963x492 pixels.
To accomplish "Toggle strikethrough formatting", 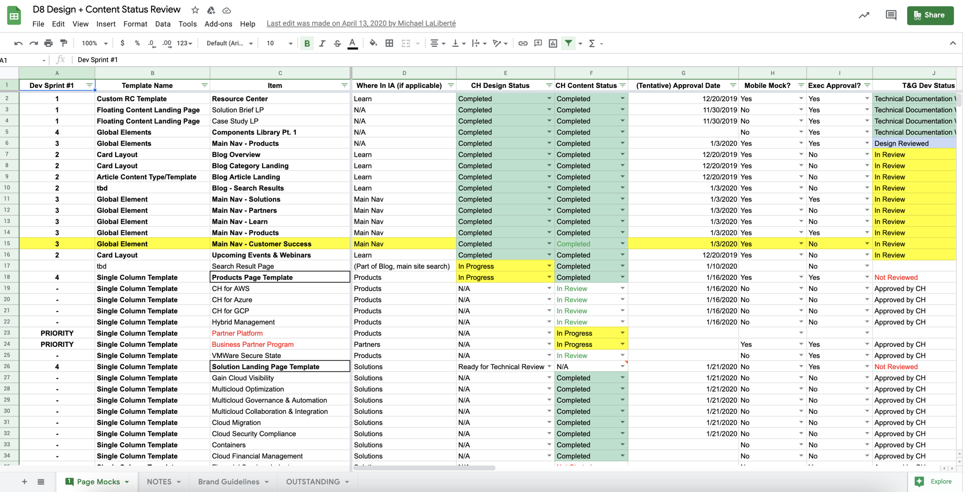I will [337, 43].
